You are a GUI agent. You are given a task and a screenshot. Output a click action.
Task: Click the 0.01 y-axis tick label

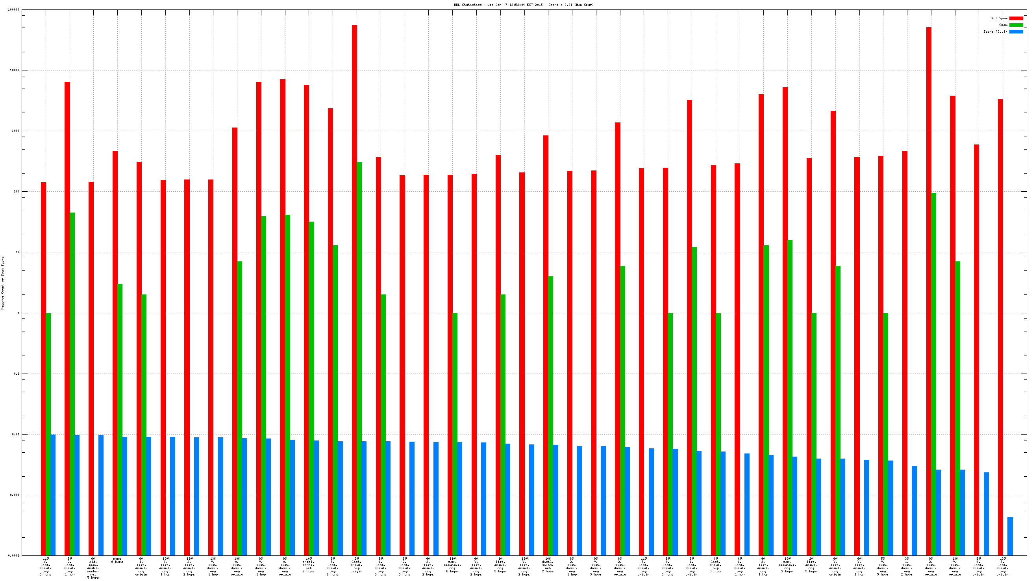pos(15,434)
